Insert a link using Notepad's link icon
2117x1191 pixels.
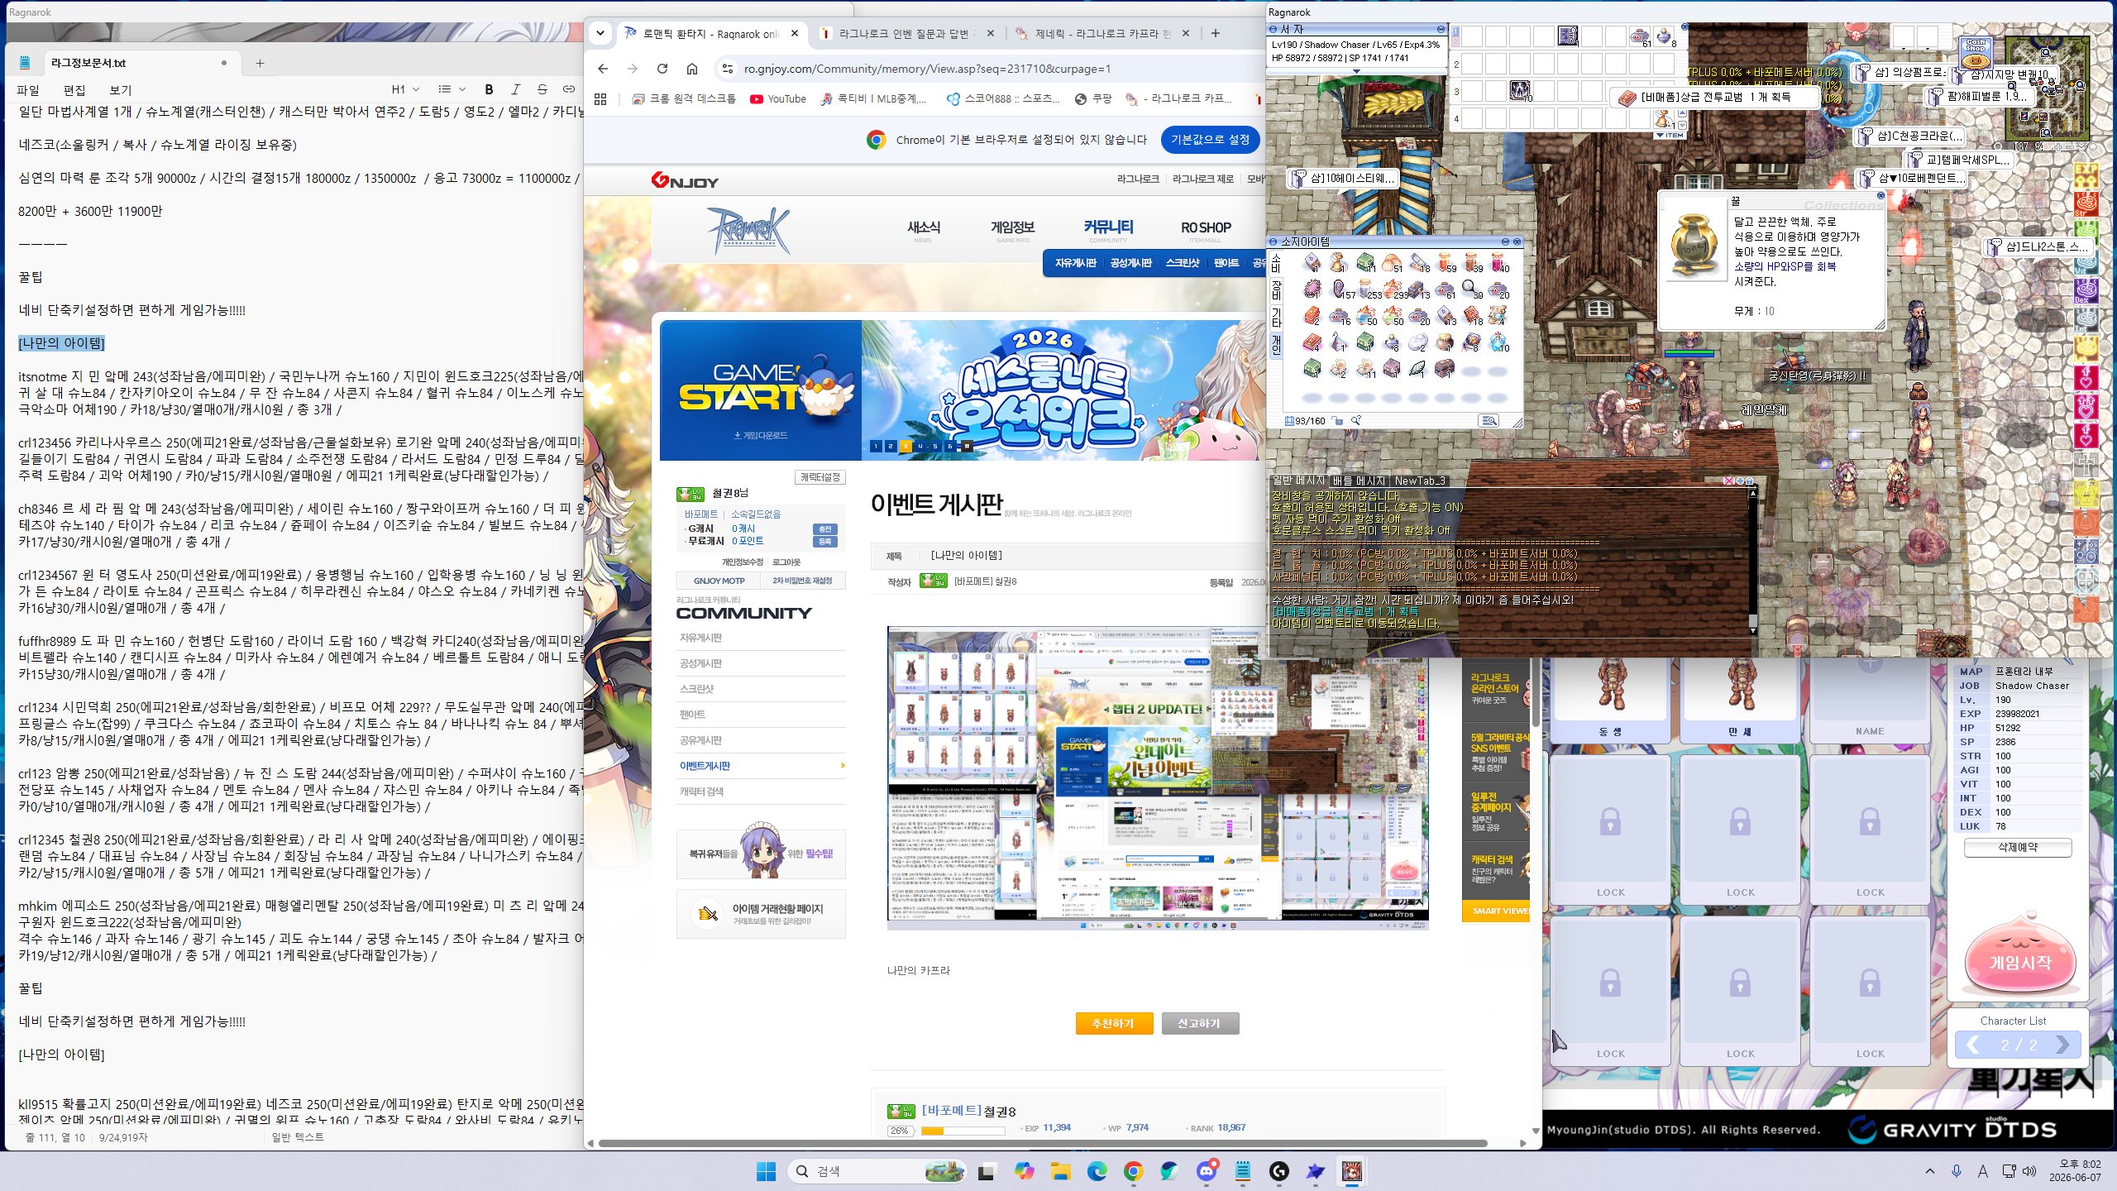(569, 89)
